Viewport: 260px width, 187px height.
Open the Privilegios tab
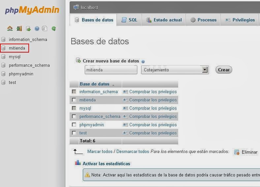coord(240,20)
